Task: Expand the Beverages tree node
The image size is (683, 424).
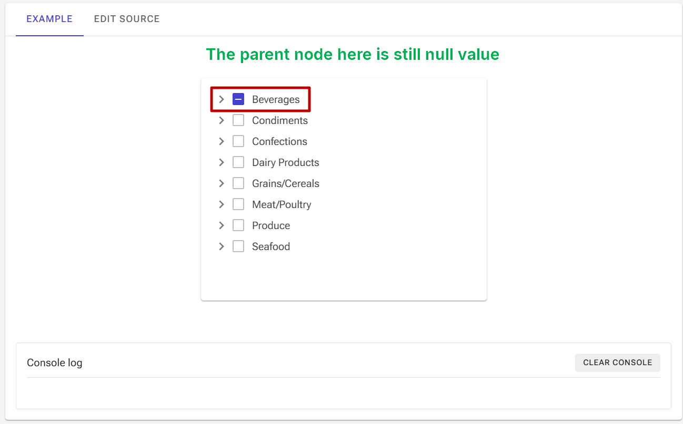Action: point(221,99)
